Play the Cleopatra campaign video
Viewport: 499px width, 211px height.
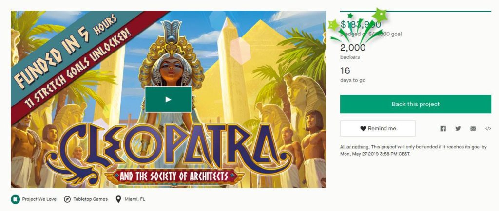click(168, 99)
